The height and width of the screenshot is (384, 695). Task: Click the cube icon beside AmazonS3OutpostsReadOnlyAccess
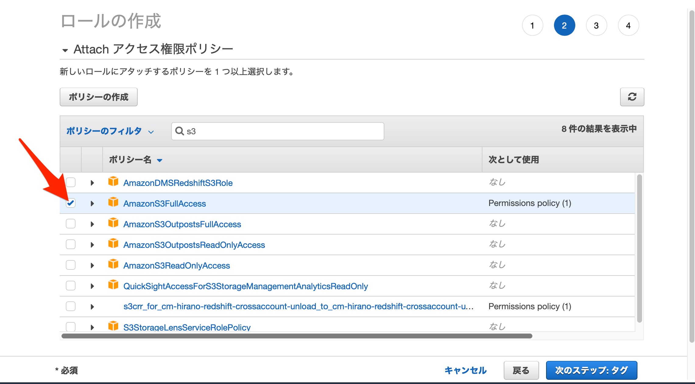coord(113,243)
